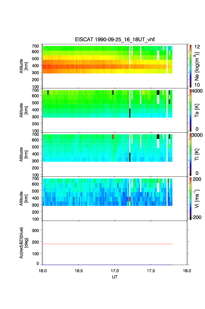Screen dimensions: 205x309
Task: Click the UT x-axis label
Action: 115,277
